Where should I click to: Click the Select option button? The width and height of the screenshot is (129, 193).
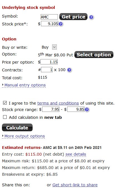coord(94,55)
